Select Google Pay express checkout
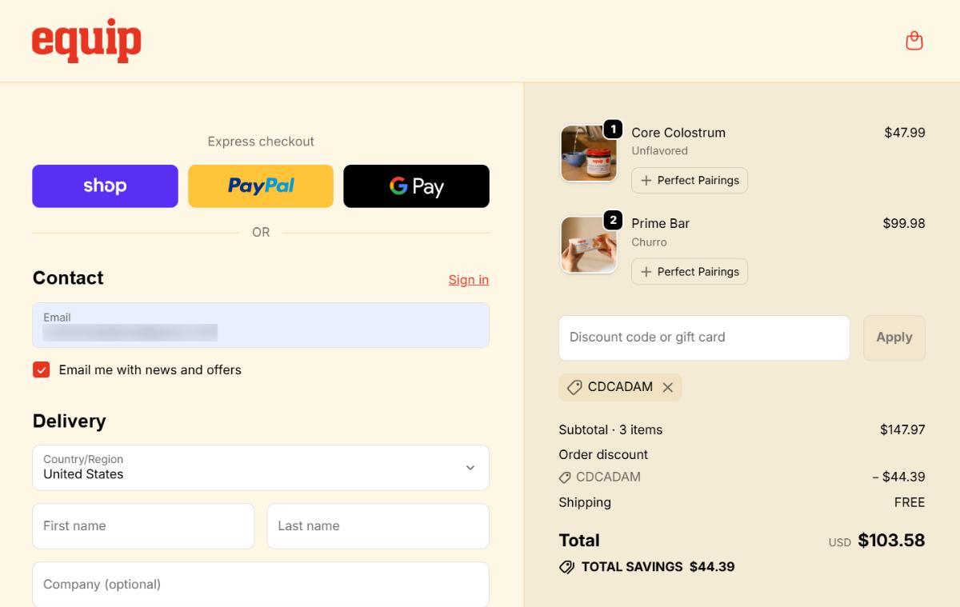Viewport: 960px width, 607px height. 416,186
